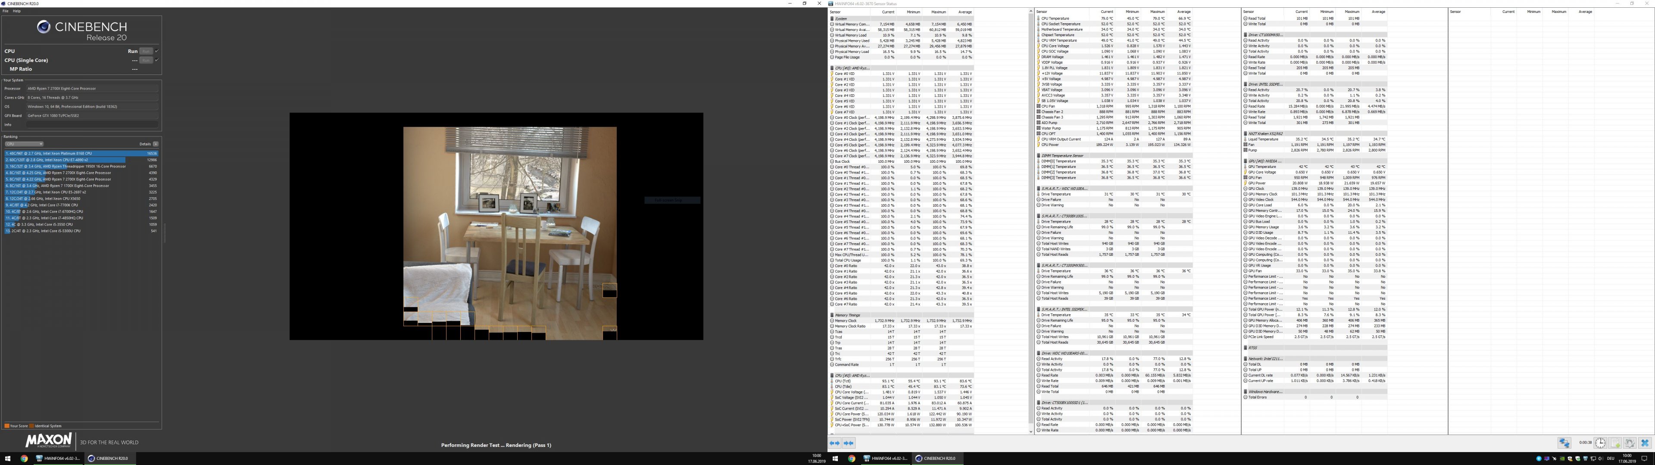This screenshot has width=1655, height=465.
Task: Click the Your Score orange swatch
Action: pyautogui.click(x=6, y=426)
